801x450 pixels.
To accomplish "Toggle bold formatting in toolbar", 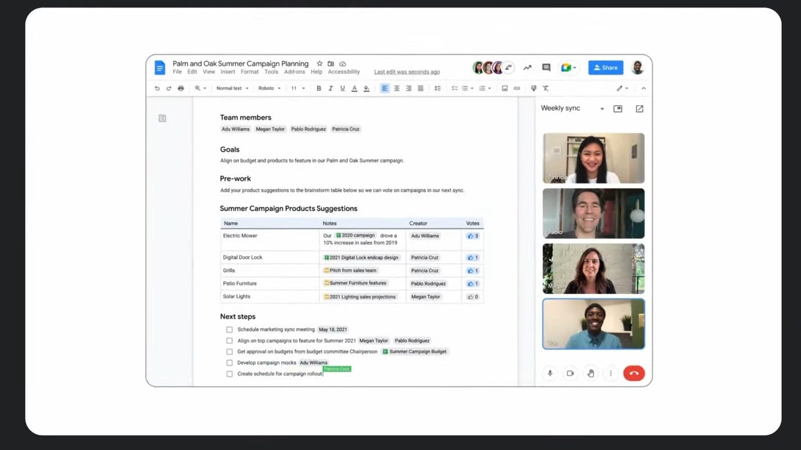I will coord(318,89).
